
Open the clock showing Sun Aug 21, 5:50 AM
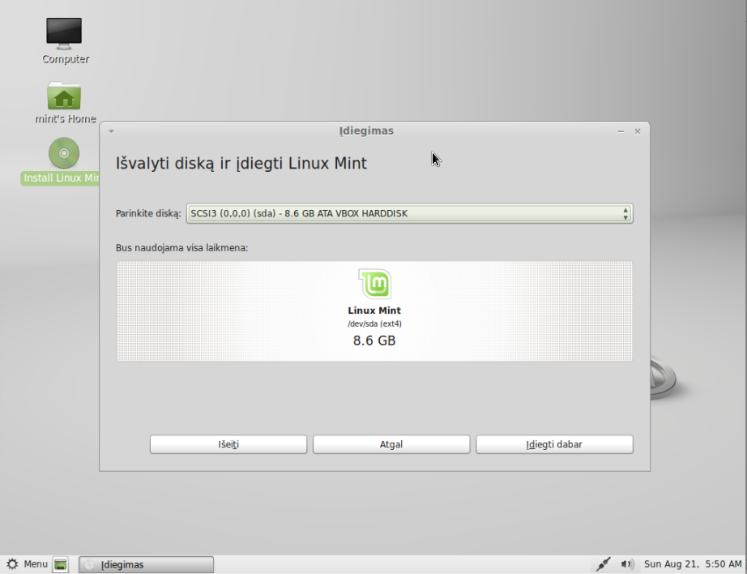tap(693, 564)
